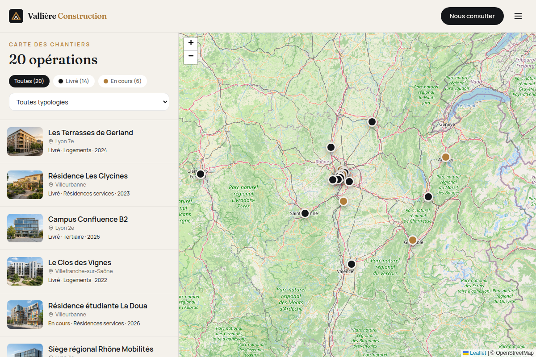Click the marker north of Lyon near Villefranche
Screen dimensions: 536x357
coord(331,147)
